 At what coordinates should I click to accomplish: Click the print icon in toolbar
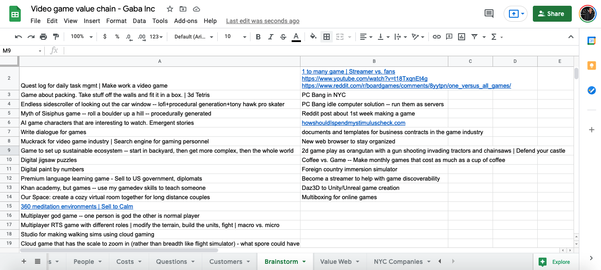pos(43,37)
